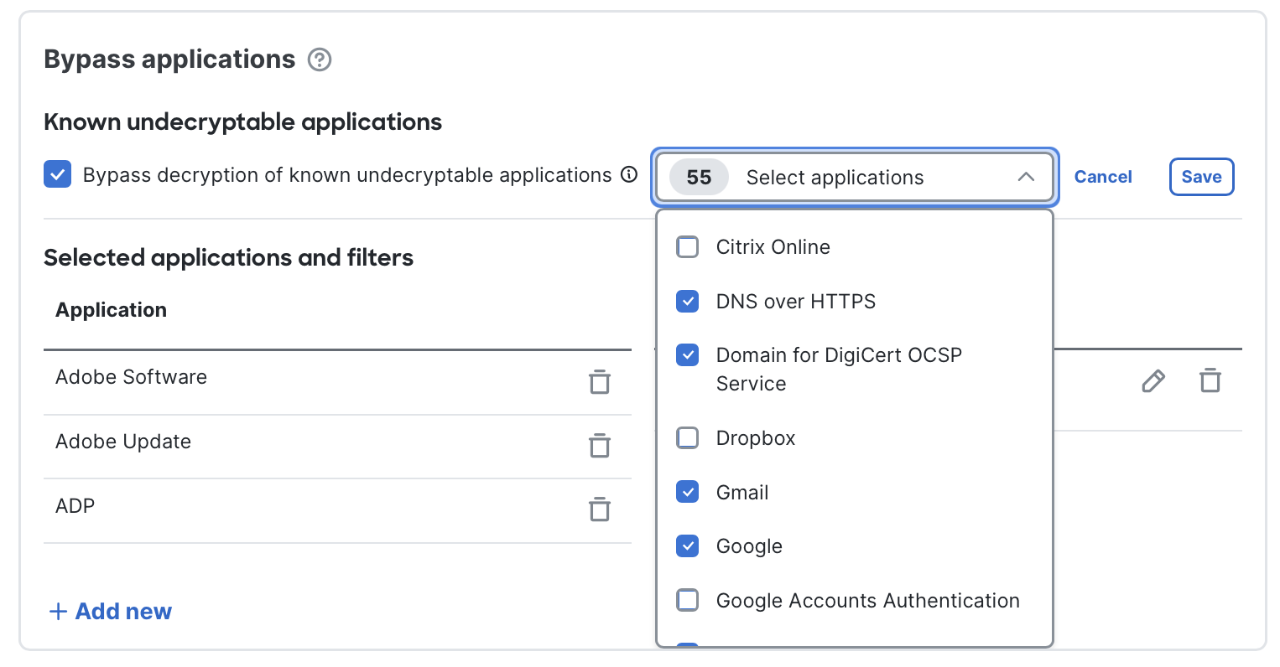Click the info icon next to bypass decryption
Screen dimensions: 1280x667
(x=628, y=175)
